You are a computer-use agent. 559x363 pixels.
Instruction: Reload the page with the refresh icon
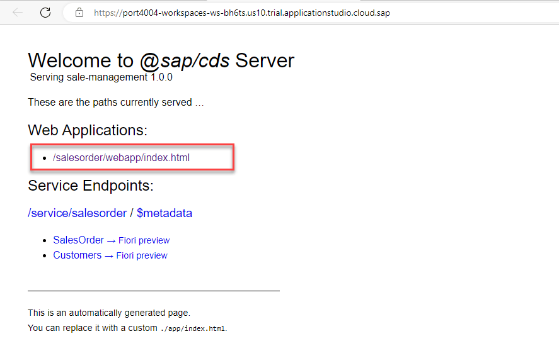45,12
